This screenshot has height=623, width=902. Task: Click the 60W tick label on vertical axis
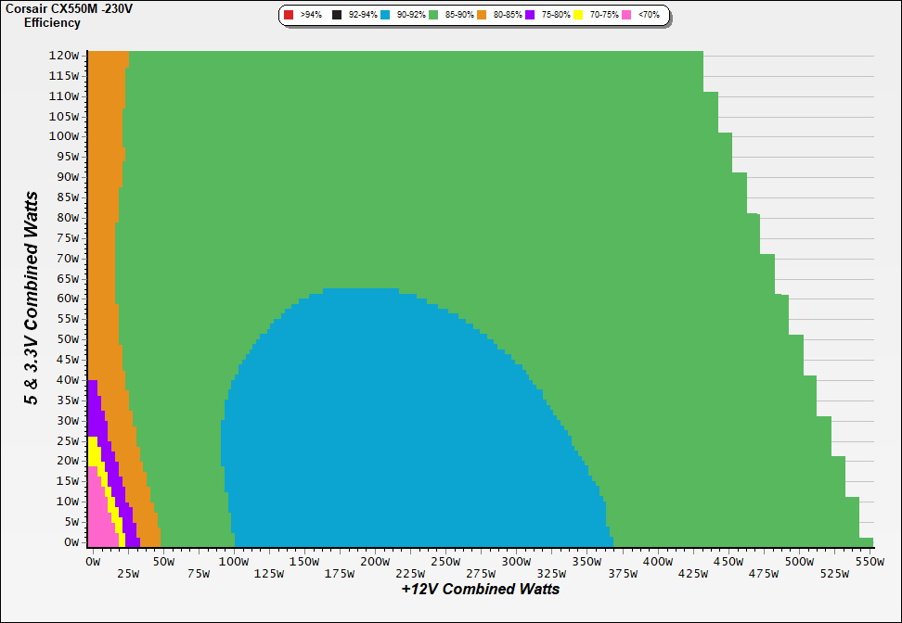point(68,299)
